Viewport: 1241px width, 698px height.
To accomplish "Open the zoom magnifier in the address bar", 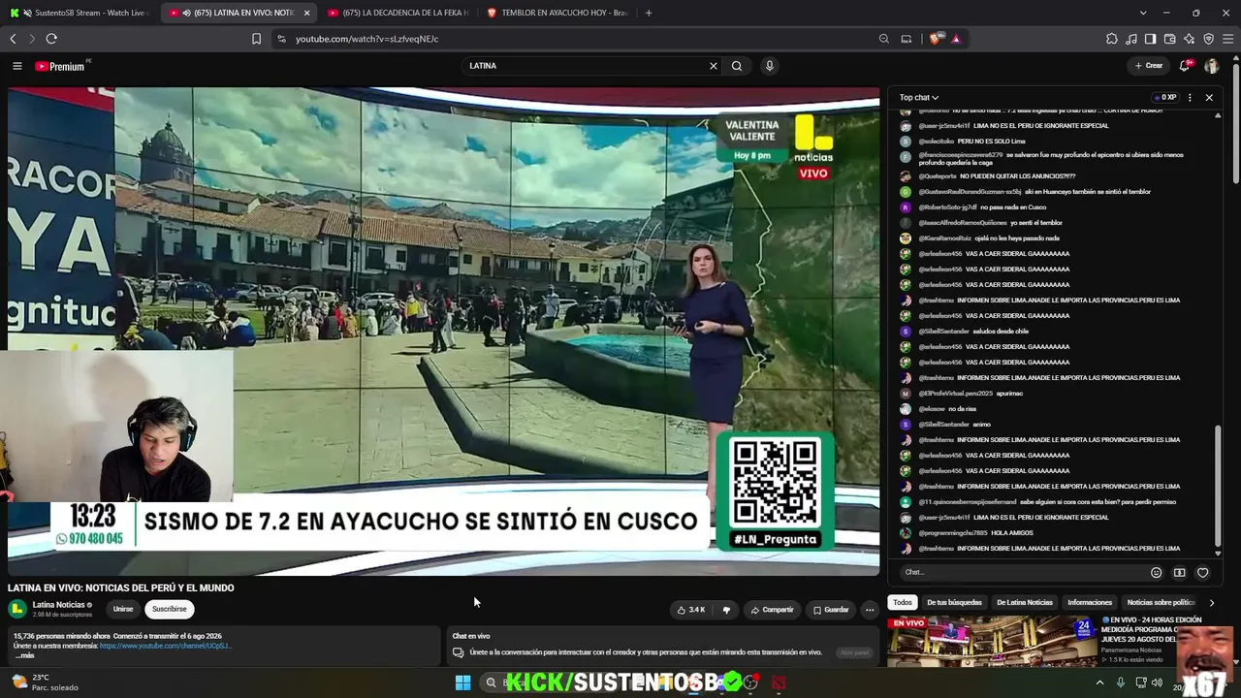I will (x=883, y=39).
